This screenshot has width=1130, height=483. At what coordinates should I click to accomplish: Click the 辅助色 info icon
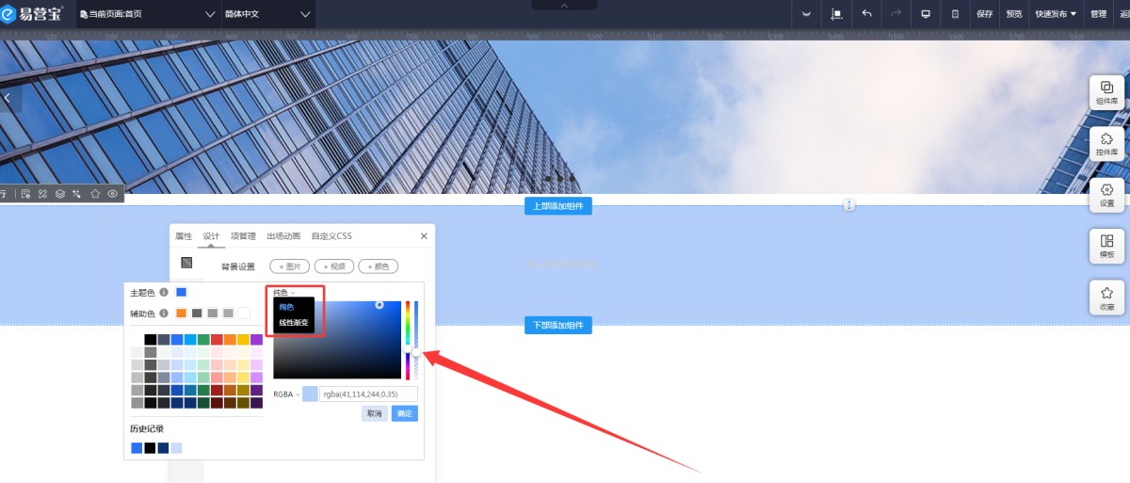coord(164,313)
